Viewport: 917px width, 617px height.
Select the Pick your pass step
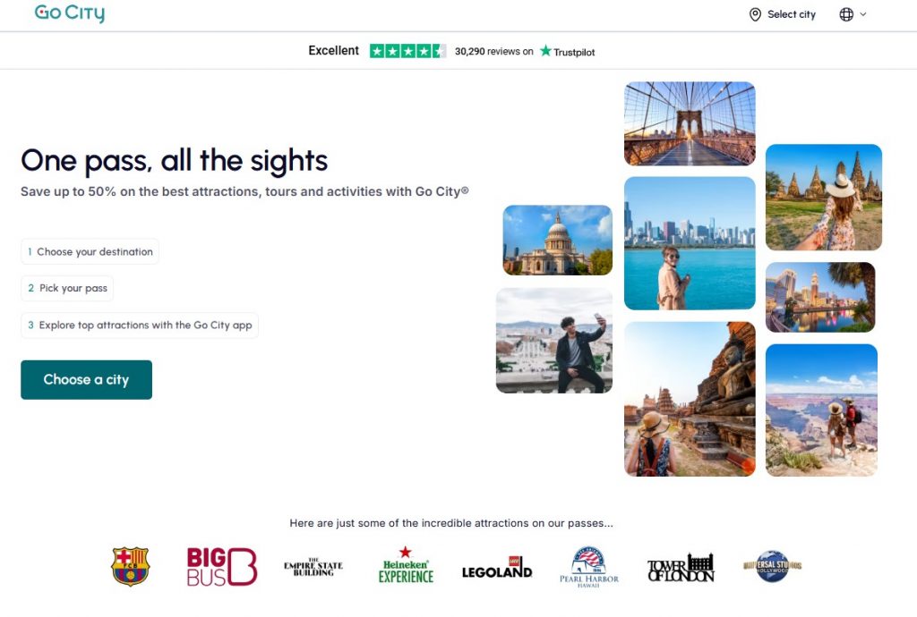tap(67, 288)
